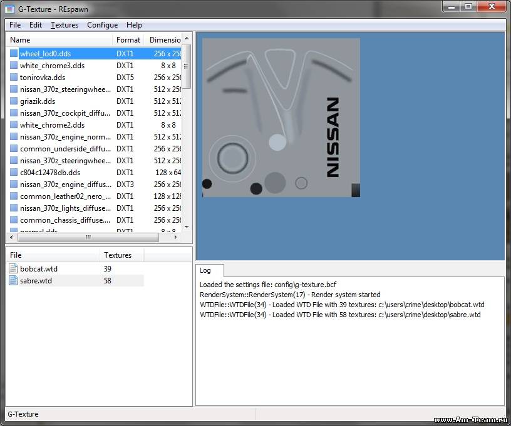The height and width of the screenshot is (426, 511).
Task: Click the white_chrome2.dds texture icon
Action: (14, 124)
